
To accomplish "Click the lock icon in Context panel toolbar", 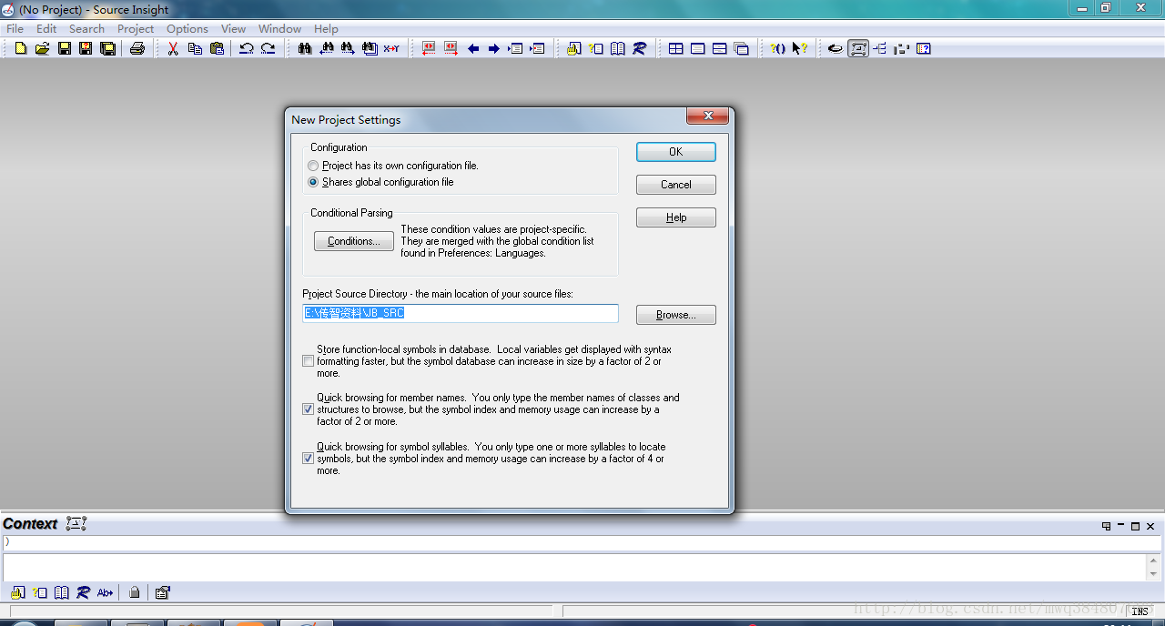I will 135,592.
